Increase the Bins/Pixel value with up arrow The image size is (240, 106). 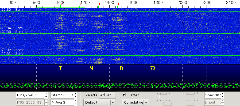(46, 94)
